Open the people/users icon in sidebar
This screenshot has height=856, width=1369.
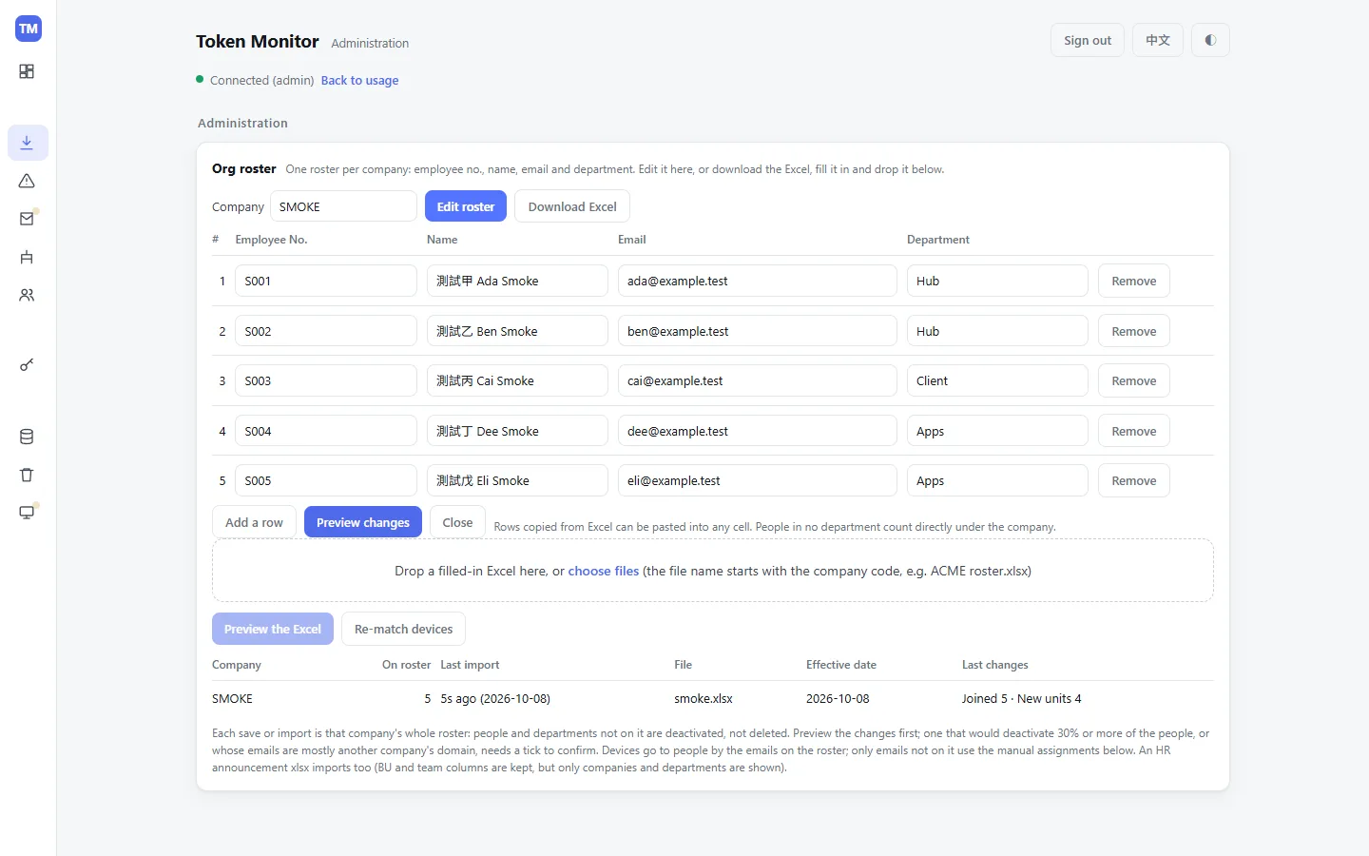[x=27, y=295]
